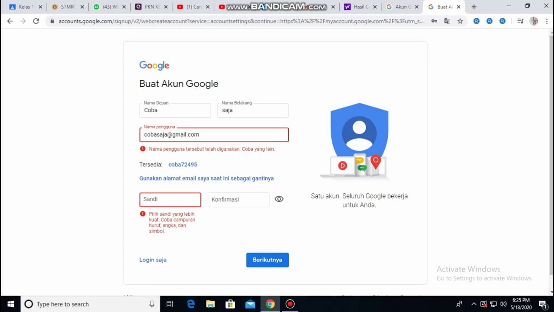The height and width of the screenshot is (312, 554).
Task: Click the Login saja link
Action: 153,260
